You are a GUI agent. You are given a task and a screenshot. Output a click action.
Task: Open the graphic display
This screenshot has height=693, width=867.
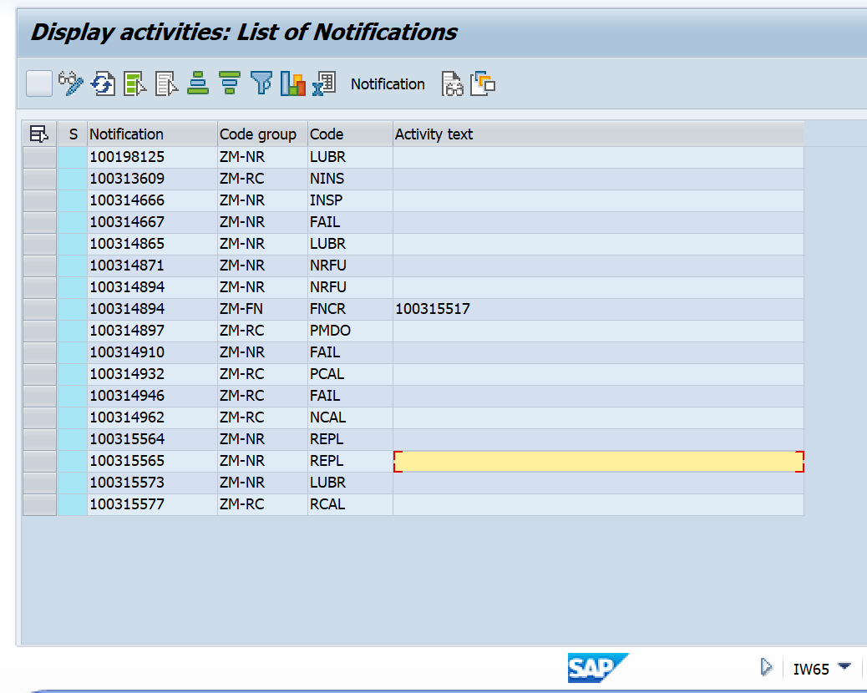(292, 83)
